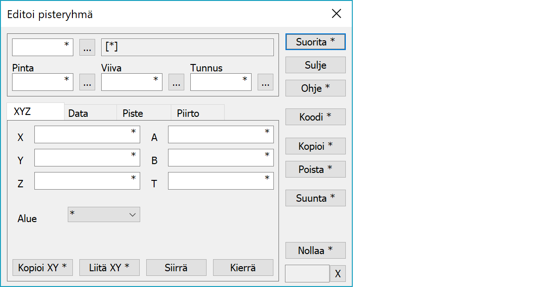The width and height of the screenshot is (557, 287).
Task: Switch to the Data tab
Action: pos(90,113)
